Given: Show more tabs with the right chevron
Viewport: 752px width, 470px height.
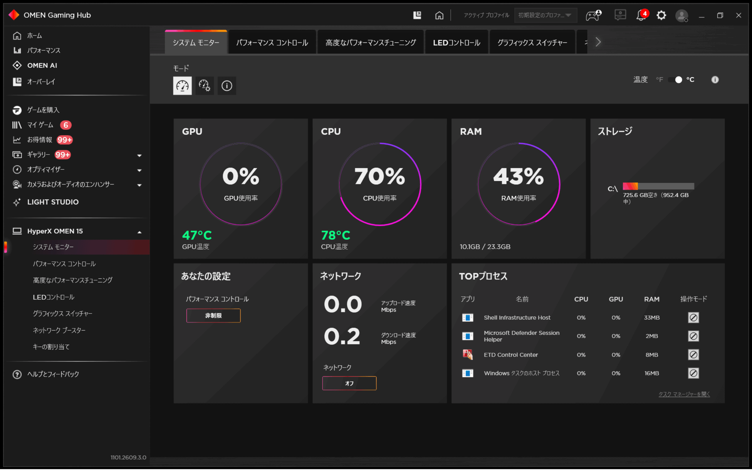Looking at the screenshot, I should pyautogui.click(x=598, y=42).
